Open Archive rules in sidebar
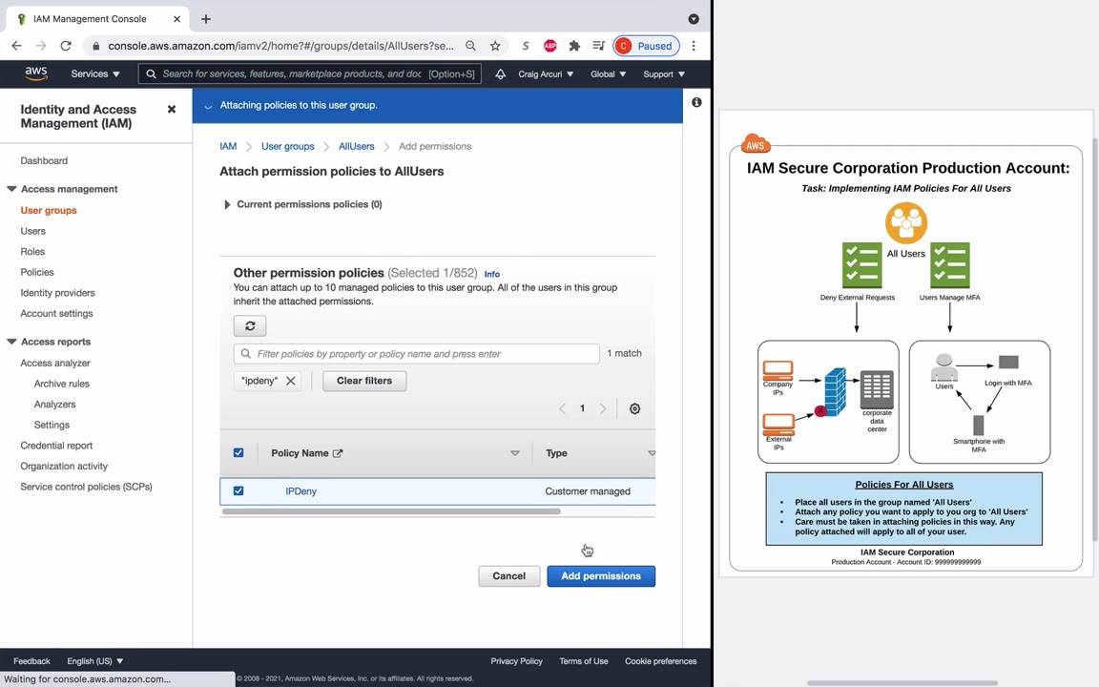The height and width of the screenshot is (687, 1099). [x=62, y=384]
